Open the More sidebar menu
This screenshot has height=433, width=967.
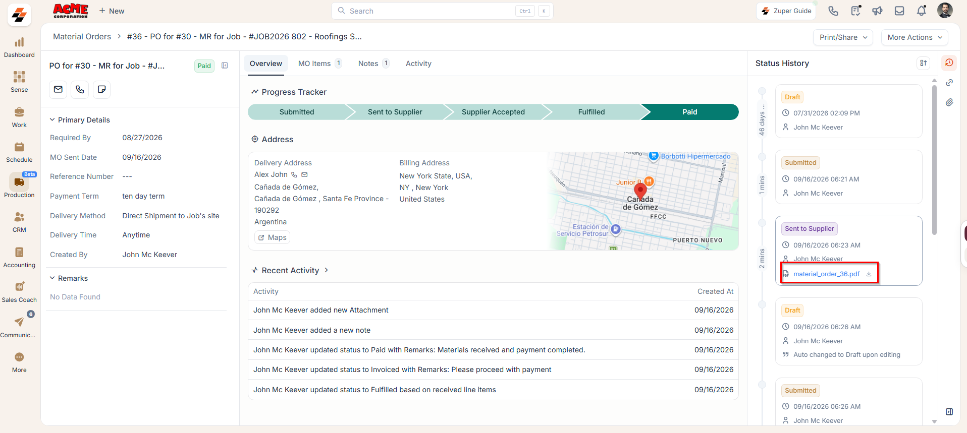pyautogui.click(x=19, y=362)
